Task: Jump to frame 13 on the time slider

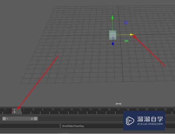Action: (81, 109)
